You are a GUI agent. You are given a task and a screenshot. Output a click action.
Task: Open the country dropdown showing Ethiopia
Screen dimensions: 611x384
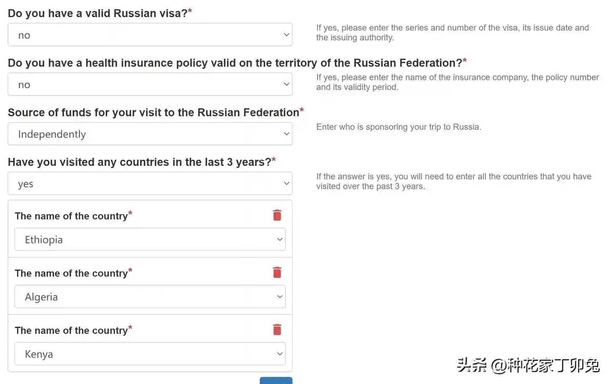pos(150,240)
